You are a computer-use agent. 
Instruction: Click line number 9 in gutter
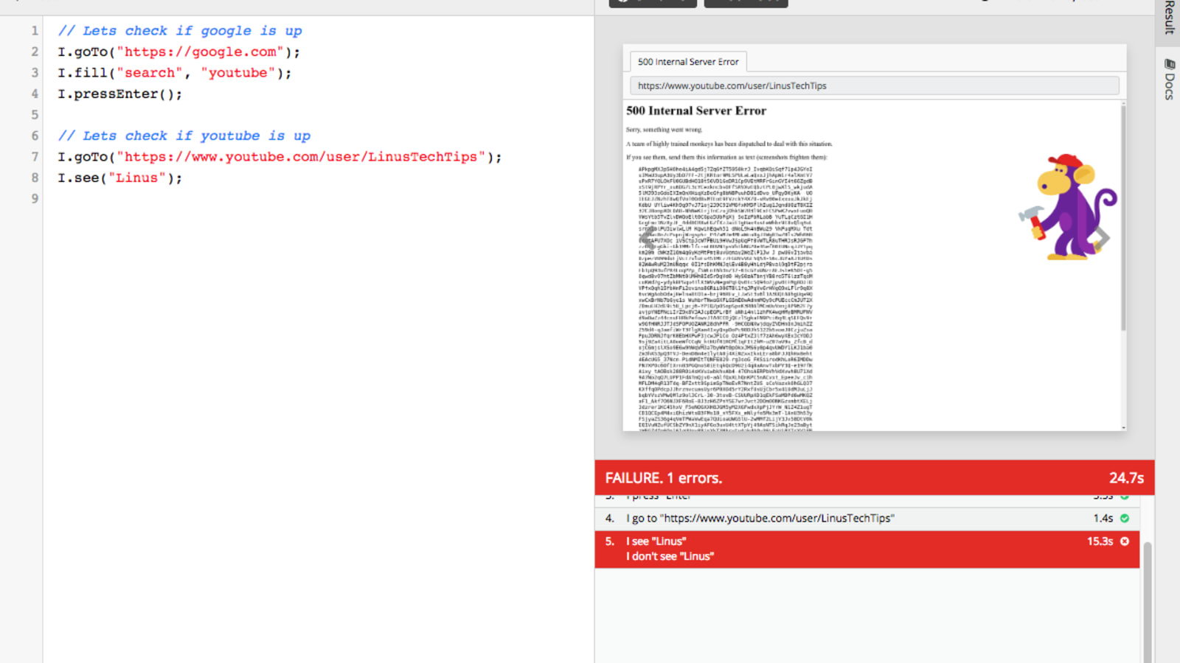point(35,199)
